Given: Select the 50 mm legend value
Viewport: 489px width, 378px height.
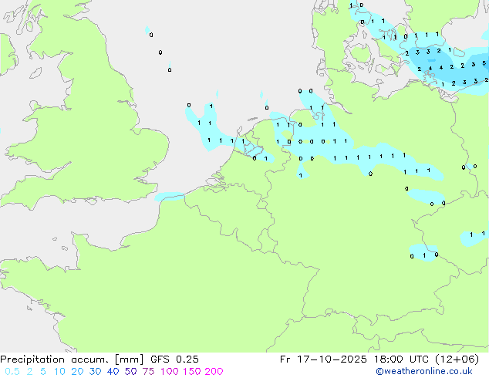Looking at the screenshot, I should 130,372.
